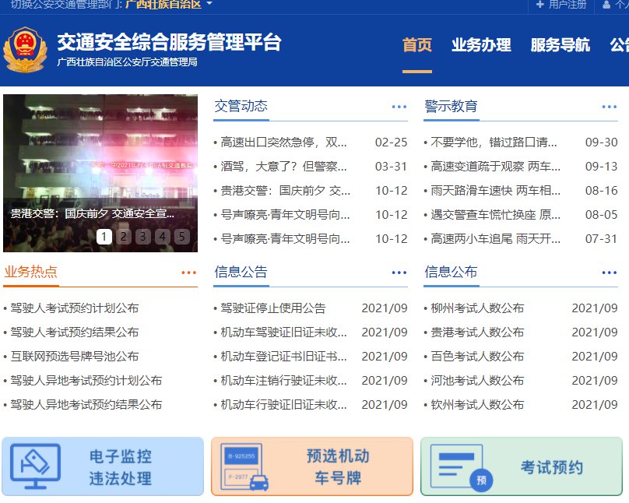The width and height of the screenshot is (629, 503).
Task: Open the 信息公布 section heading
Action: (x=451, y=272)
